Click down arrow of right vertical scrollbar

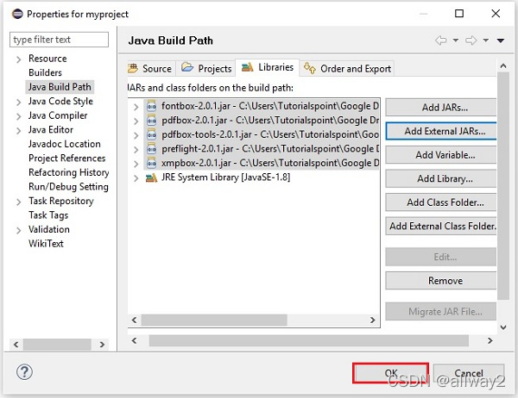click(x=503, y=327)
